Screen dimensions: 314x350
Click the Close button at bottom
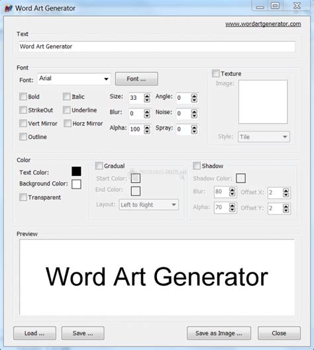point(279,333)
